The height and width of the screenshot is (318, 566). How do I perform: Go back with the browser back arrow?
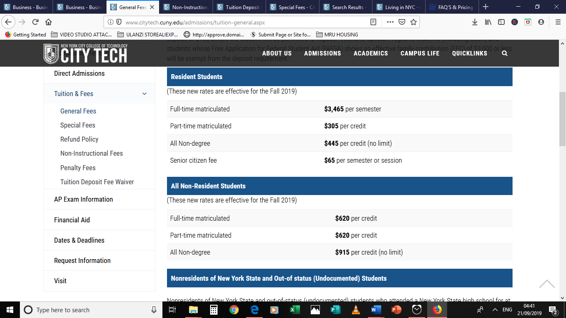click(9, 22)
